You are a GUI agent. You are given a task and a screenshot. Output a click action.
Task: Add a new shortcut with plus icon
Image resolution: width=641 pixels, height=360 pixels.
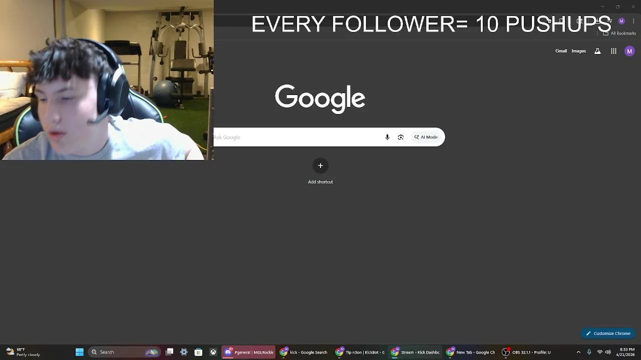pyautogui.click(x=320, y=165)
